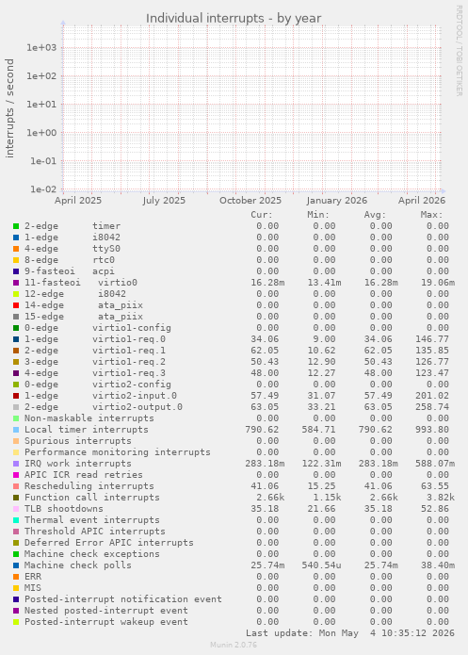Click the Rescheduling interrupts legend label
This screenshot has height=655, width=468.
point(89,486)
